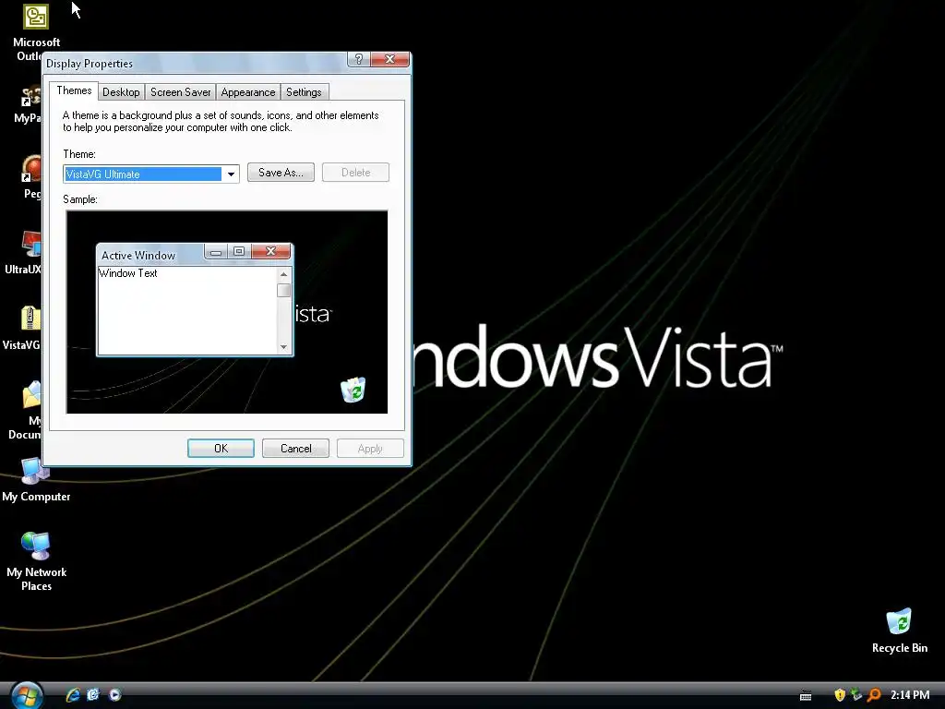Click the keyboard icon in the tray

pos(806,696)
